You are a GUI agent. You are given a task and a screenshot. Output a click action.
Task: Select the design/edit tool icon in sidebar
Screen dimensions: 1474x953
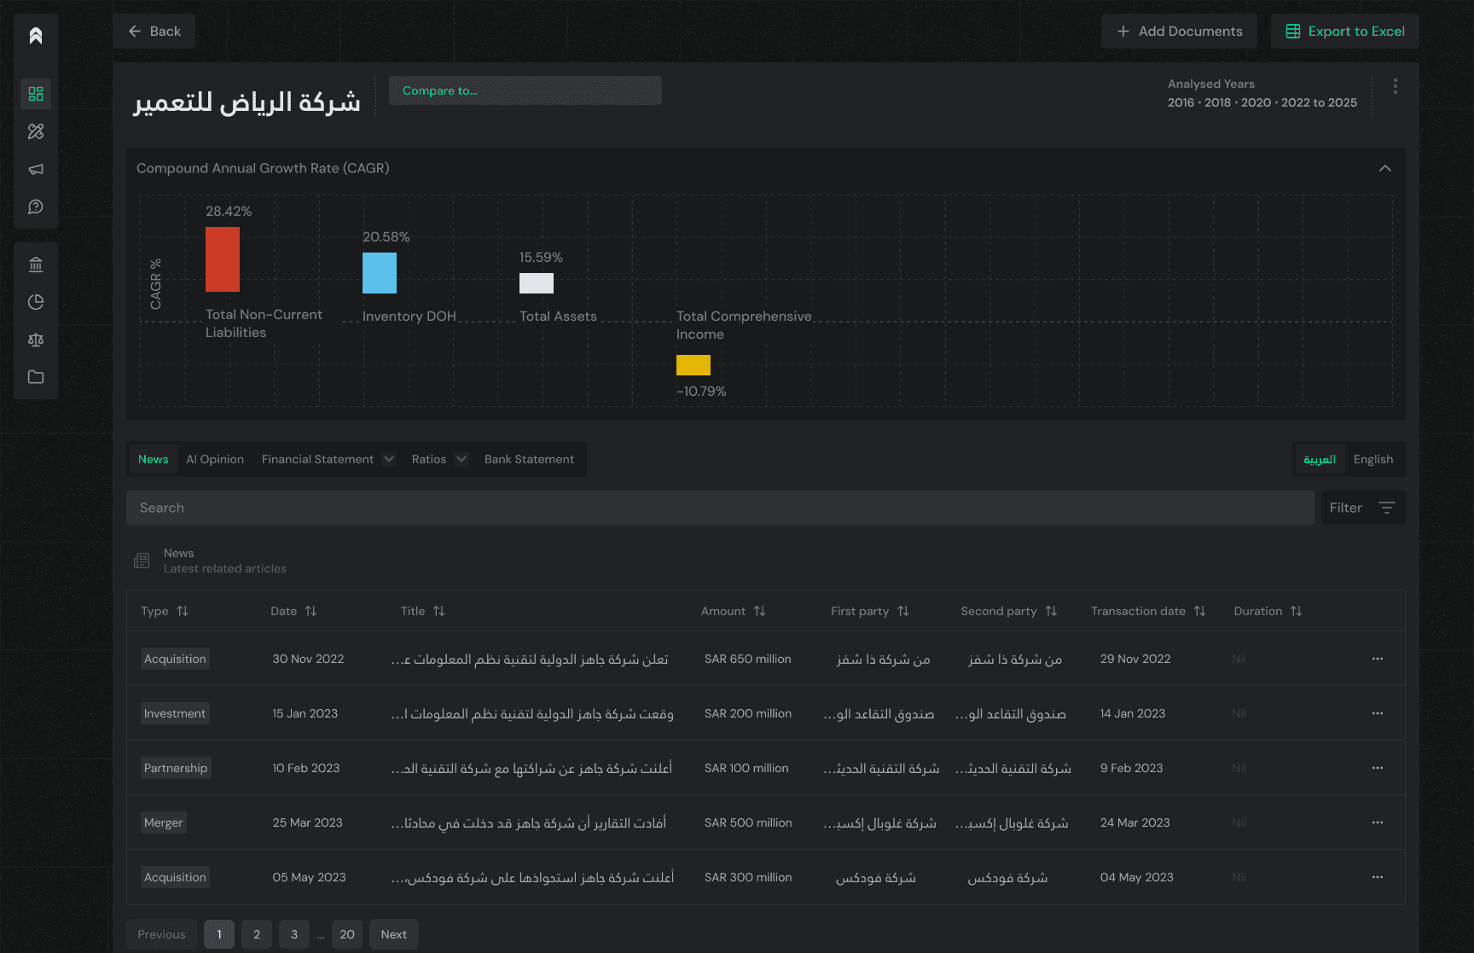coord(35,131)
